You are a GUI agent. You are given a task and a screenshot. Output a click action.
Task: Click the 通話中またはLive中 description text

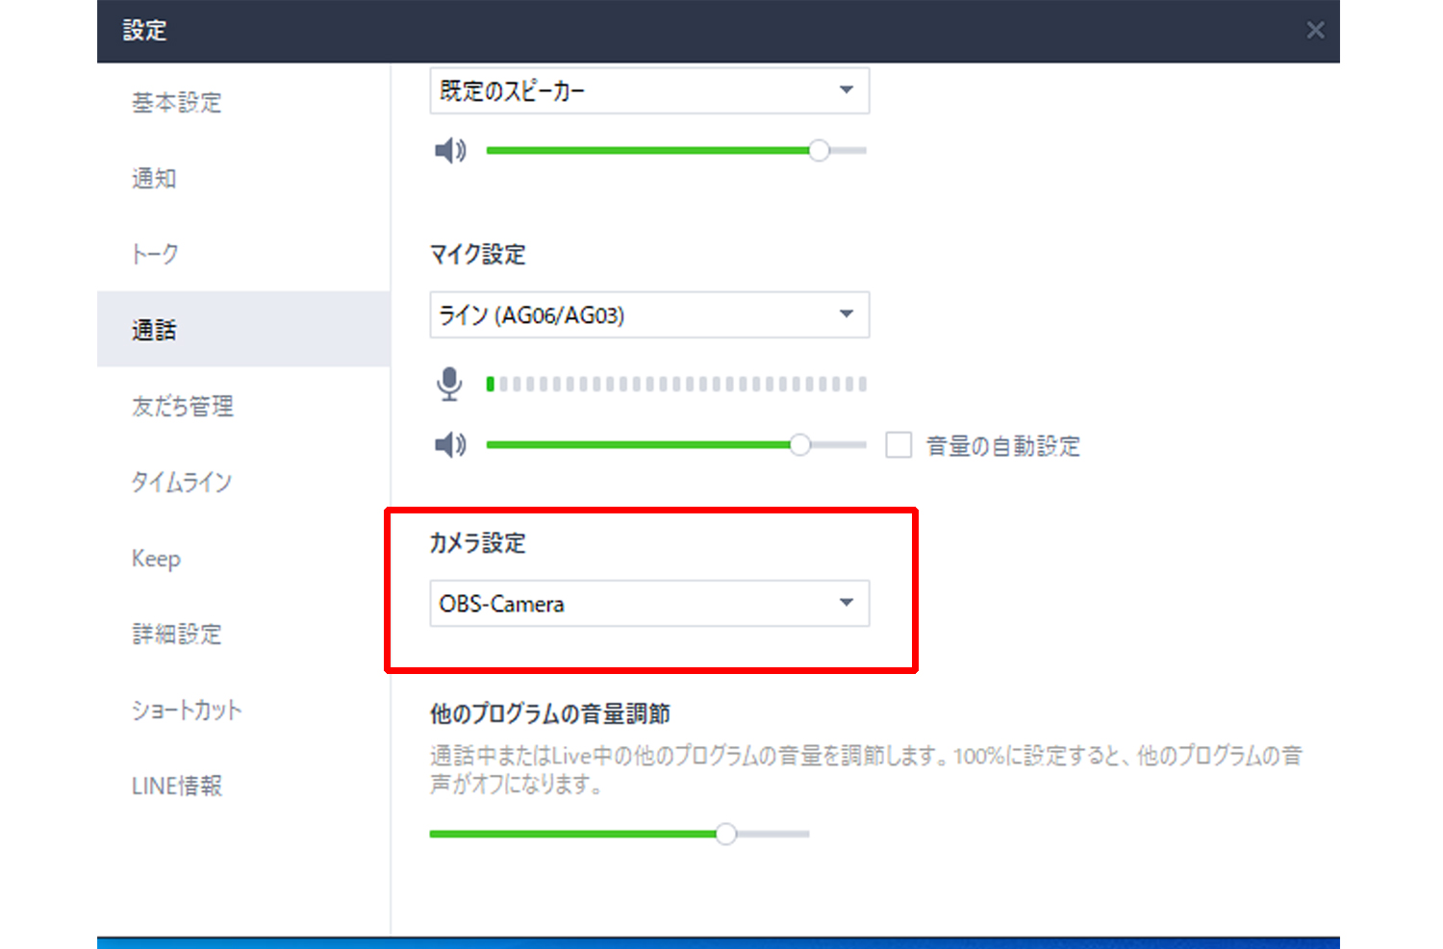866,769
